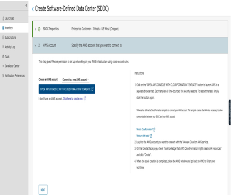Collapse the AWS Account step chevron
231x196 pixels.
[x=35, y=46]
